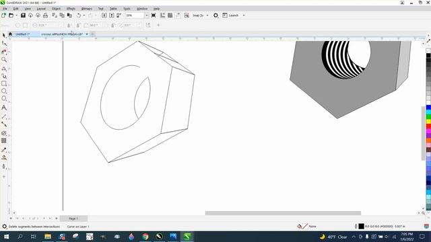The image size is (431, 242).
Task: Select the Polygon tool
Action: coord(4,99)
